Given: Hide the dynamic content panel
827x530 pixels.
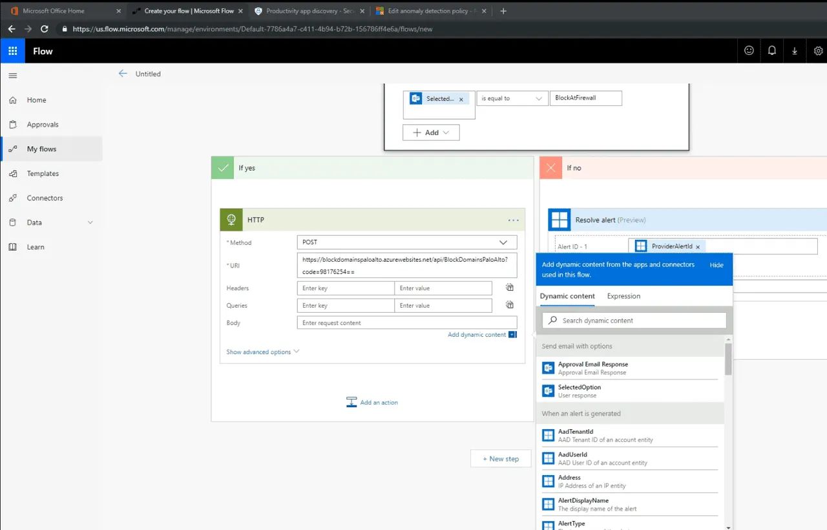Looking at the screenshot, I should pos(717,265).
